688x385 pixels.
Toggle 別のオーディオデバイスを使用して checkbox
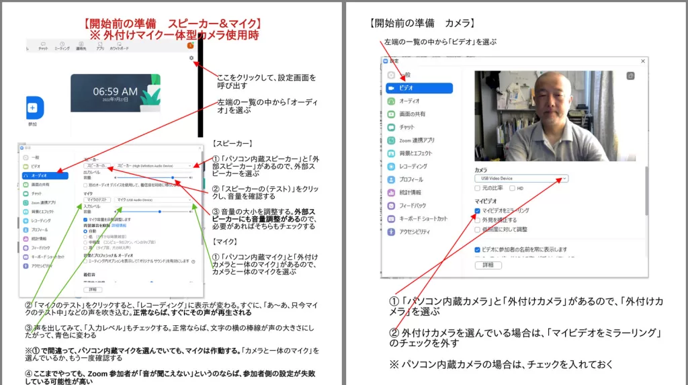pos(85,185)
